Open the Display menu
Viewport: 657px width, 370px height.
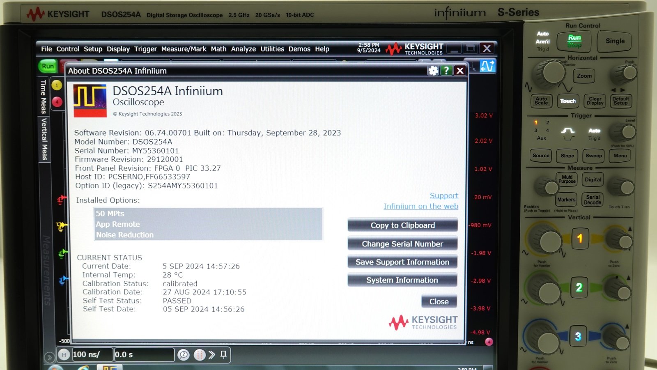118,49
